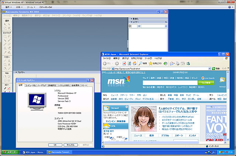This screenshot has width=236, height=156.
Task: Open the 操作 menu of Virtual PC
Action: (x=8, y=7)
